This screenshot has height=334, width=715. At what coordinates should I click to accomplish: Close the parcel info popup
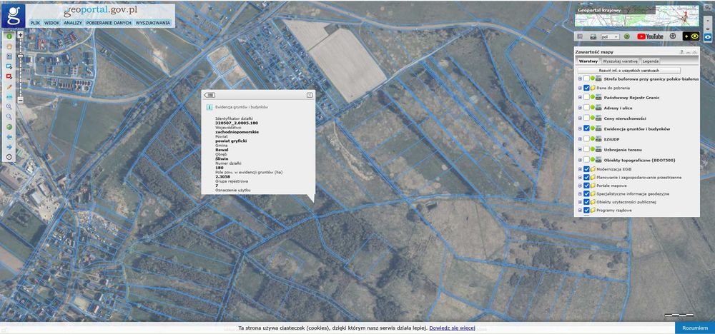pos(310,95)
